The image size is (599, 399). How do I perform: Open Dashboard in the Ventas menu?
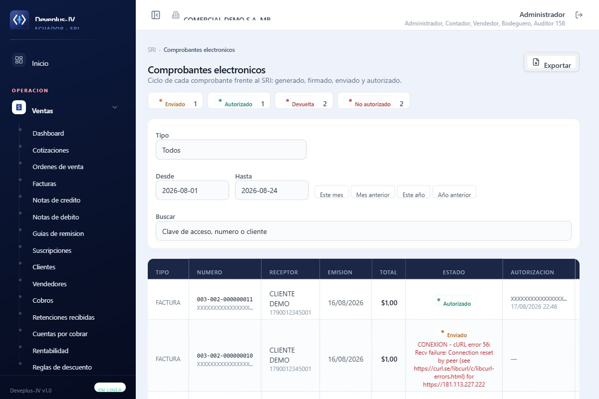click(x=48, y=133)
